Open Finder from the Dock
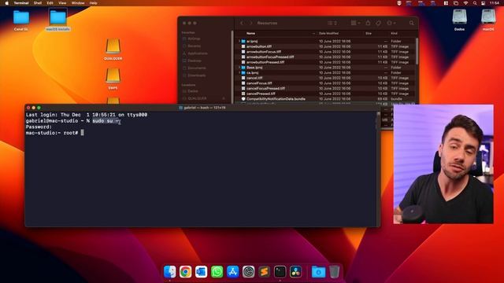Viewport: 504px width, 283px height. [x=170, y=272]
